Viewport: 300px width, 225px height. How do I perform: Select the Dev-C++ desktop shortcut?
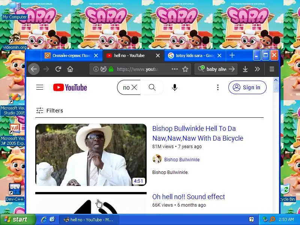tap(15, 192)
